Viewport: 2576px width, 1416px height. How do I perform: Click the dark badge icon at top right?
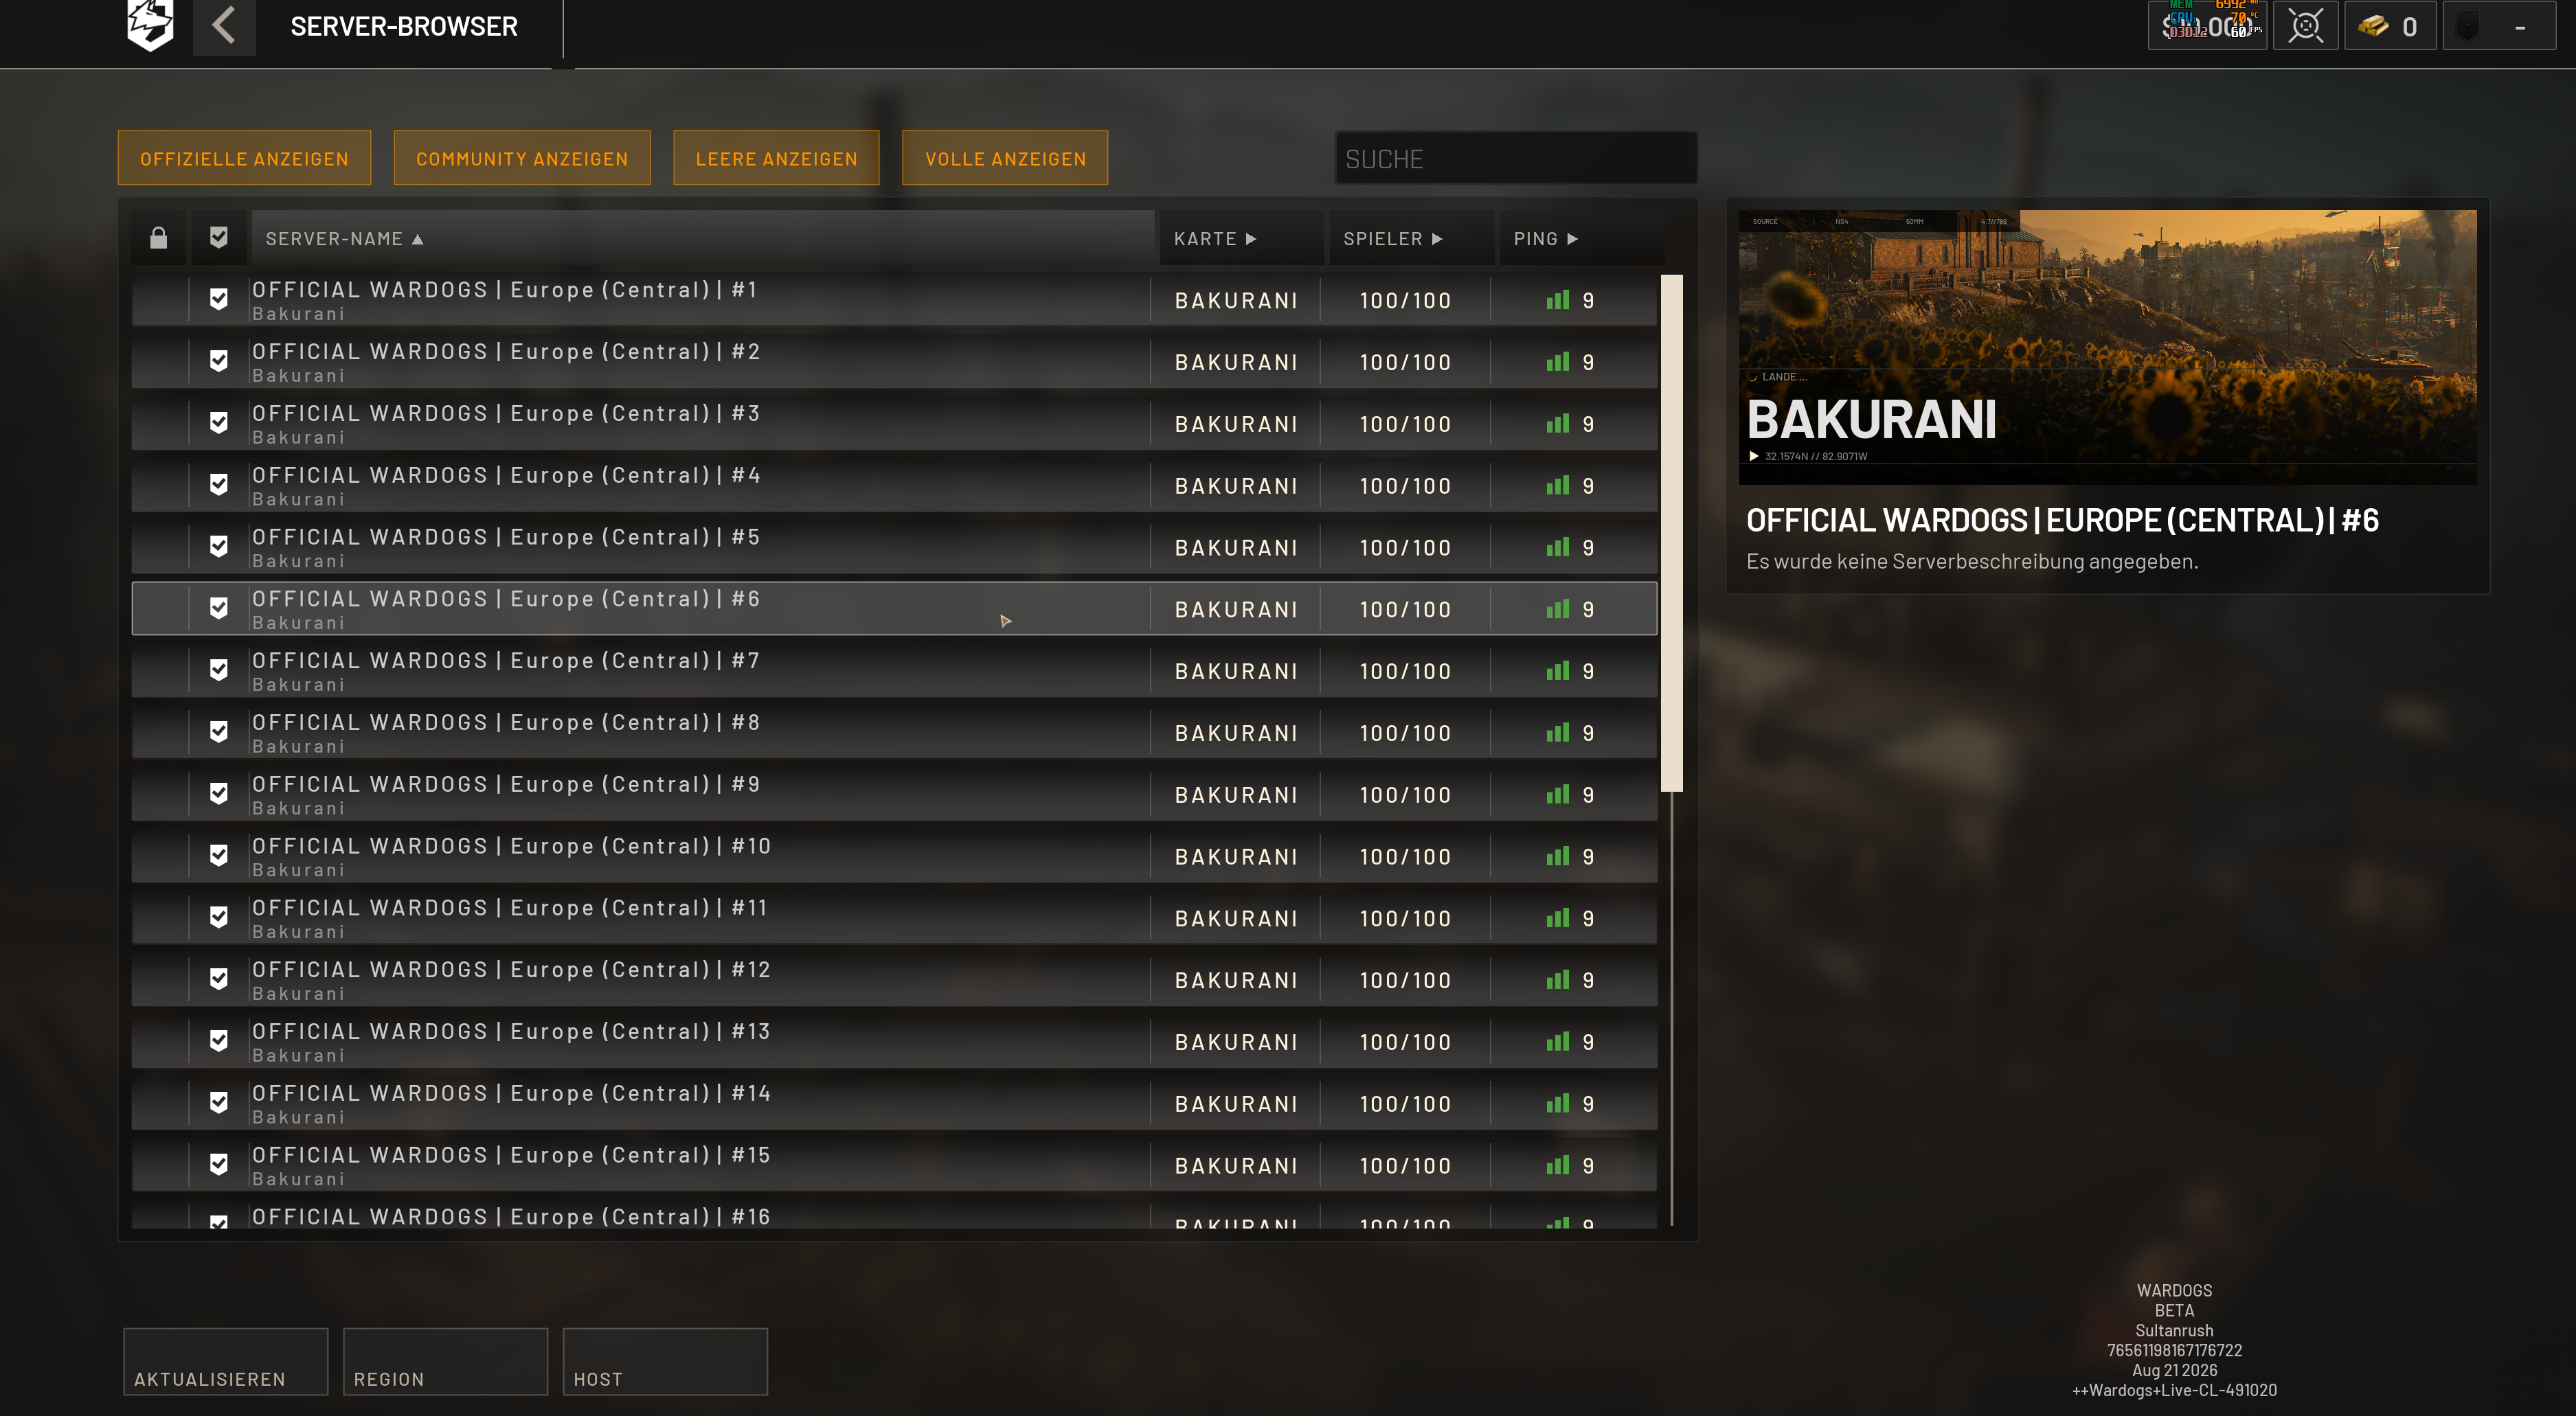2467,27
